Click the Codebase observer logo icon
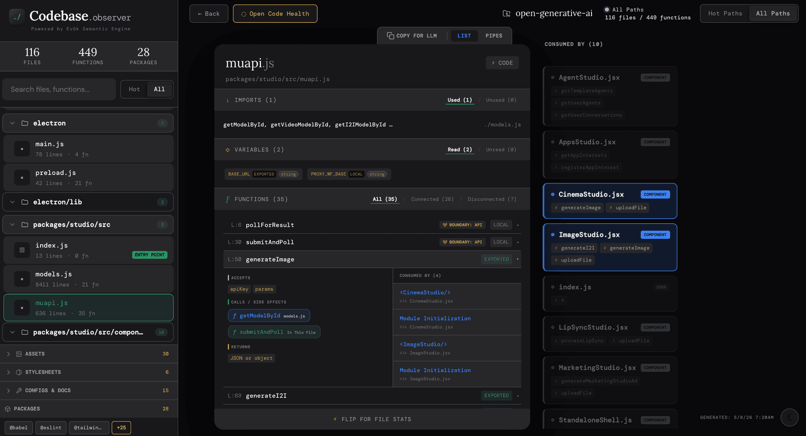The image size is (806, 436). pos(17,17)
